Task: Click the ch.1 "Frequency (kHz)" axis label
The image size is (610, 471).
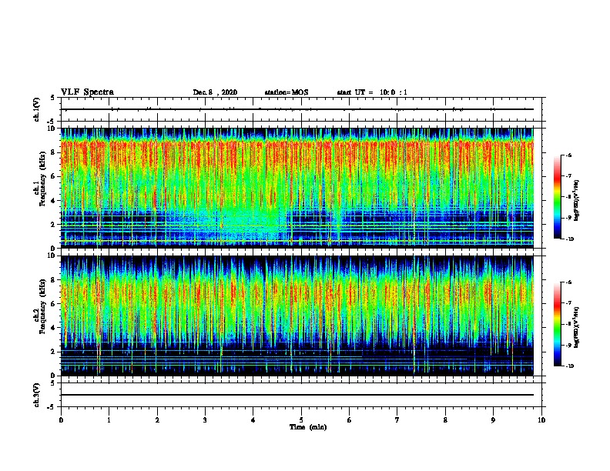Action: 42,179
